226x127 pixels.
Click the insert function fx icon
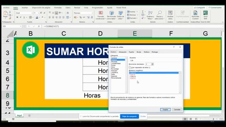[39, 26]
